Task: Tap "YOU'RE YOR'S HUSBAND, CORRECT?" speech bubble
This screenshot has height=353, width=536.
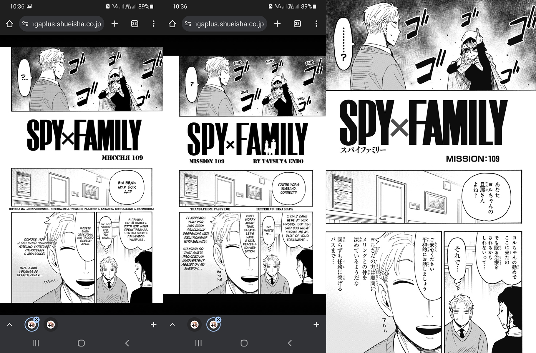Action: [x=288, y=188]
